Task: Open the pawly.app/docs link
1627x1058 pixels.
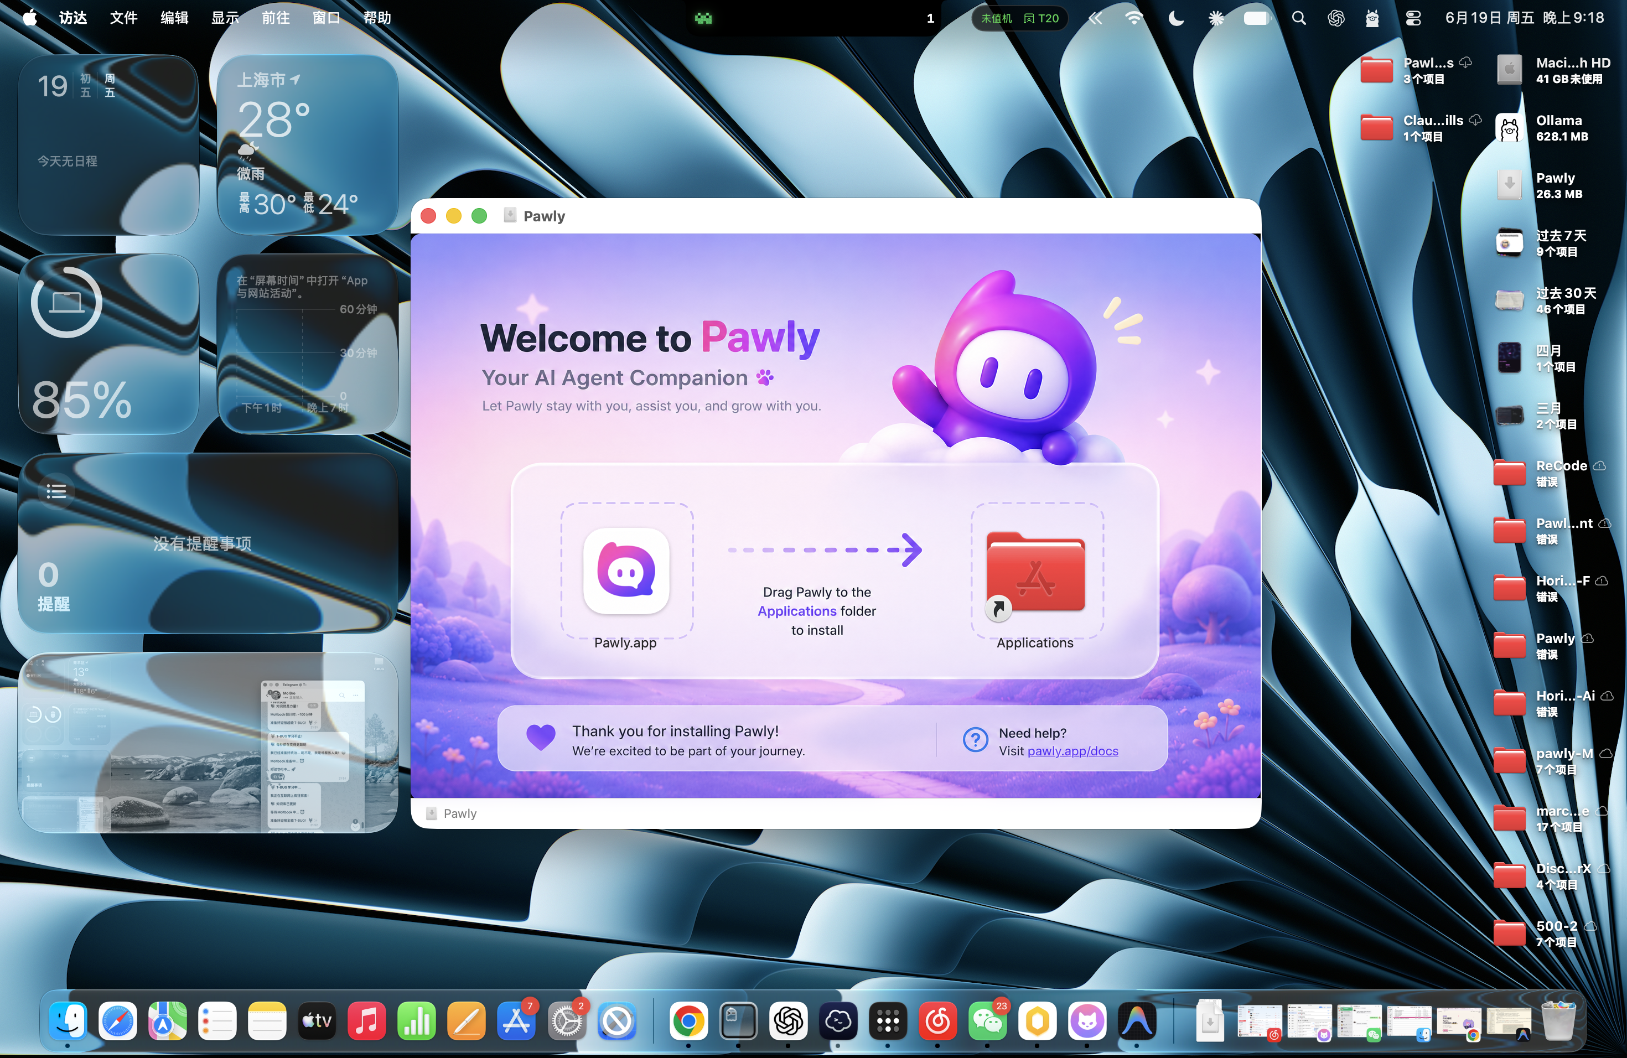Action: point(1072,750)
